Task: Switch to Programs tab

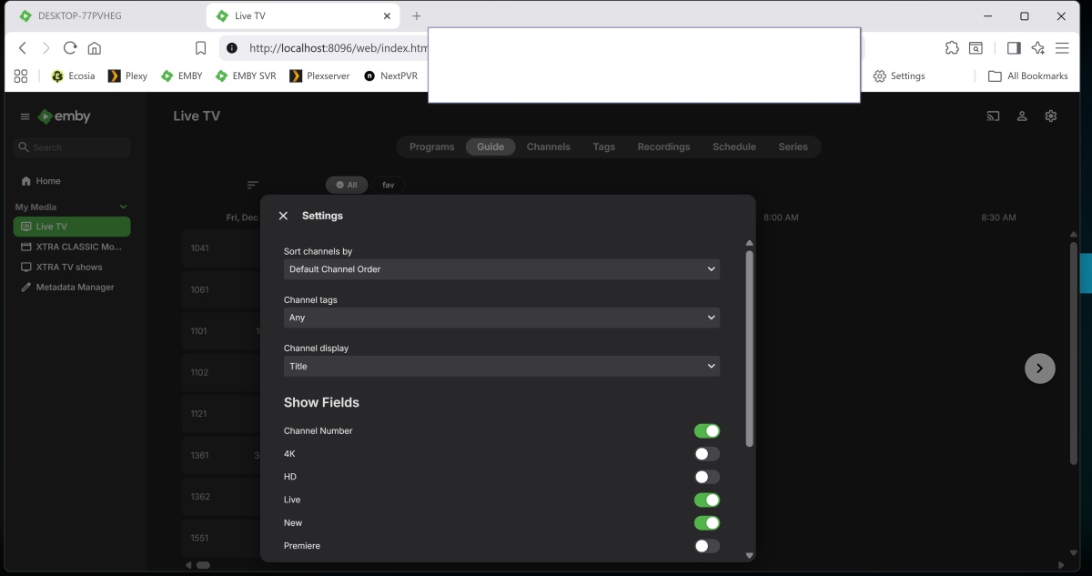Action: coord(431,147)
